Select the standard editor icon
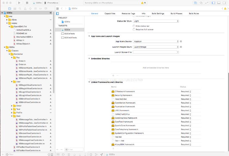The image size is (229, 156). click(196, 3)
